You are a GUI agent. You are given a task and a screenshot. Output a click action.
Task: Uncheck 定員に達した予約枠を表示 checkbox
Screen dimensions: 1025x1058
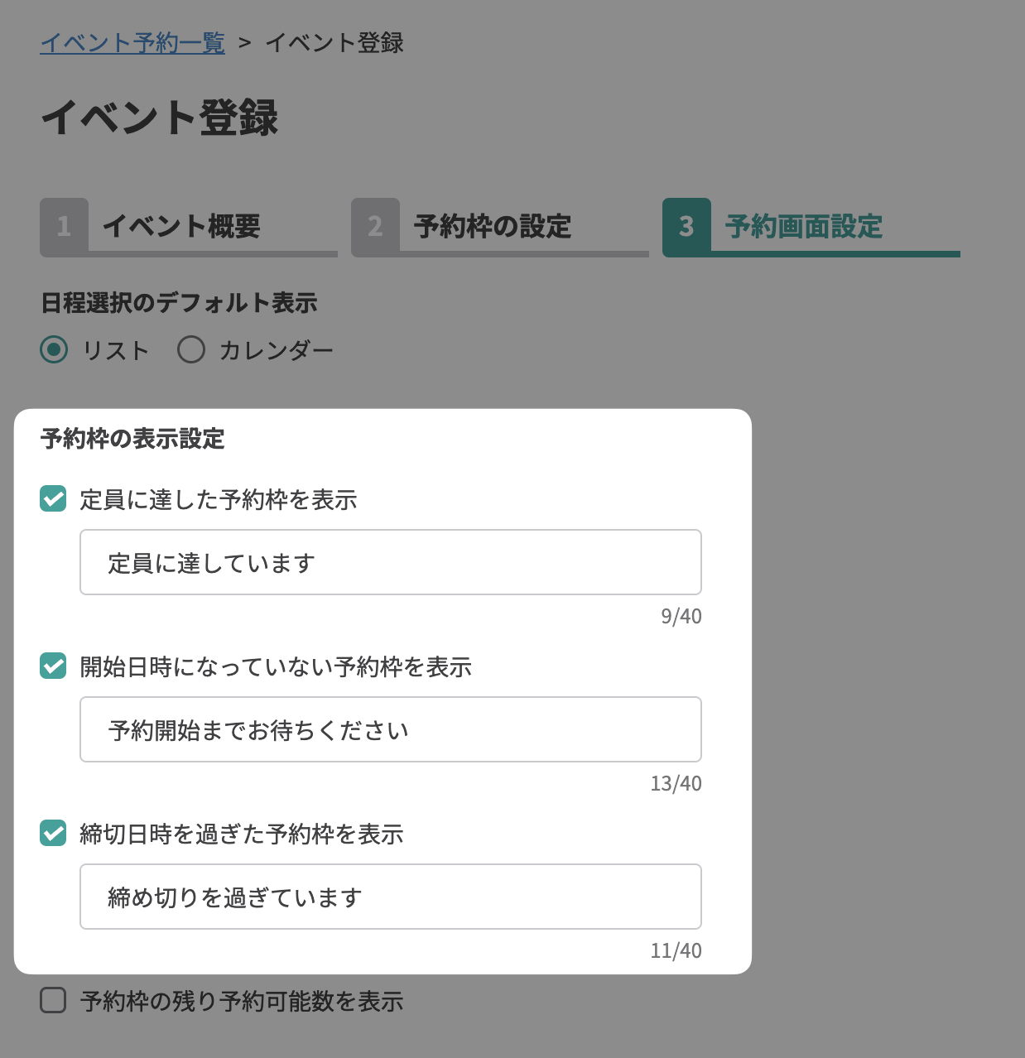tap(53, 499)
